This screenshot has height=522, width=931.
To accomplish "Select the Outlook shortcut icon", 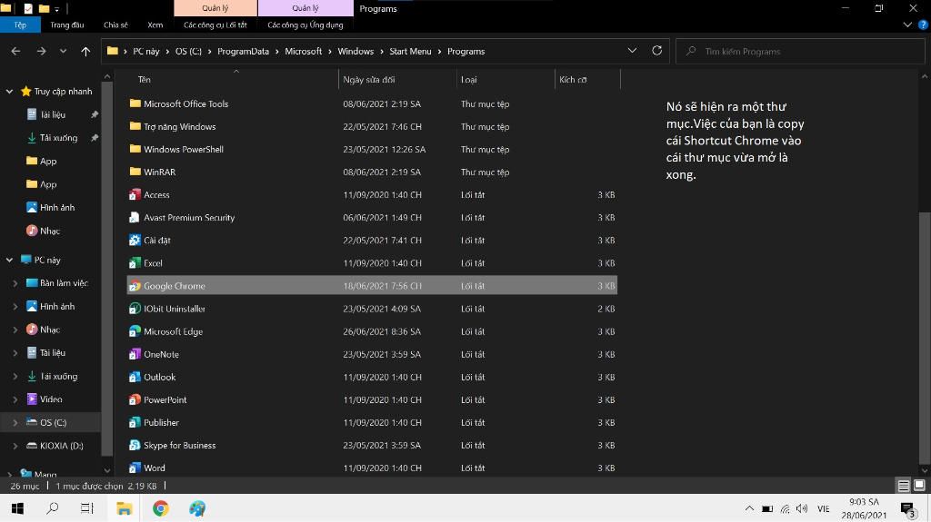I will tap(135, 377).
